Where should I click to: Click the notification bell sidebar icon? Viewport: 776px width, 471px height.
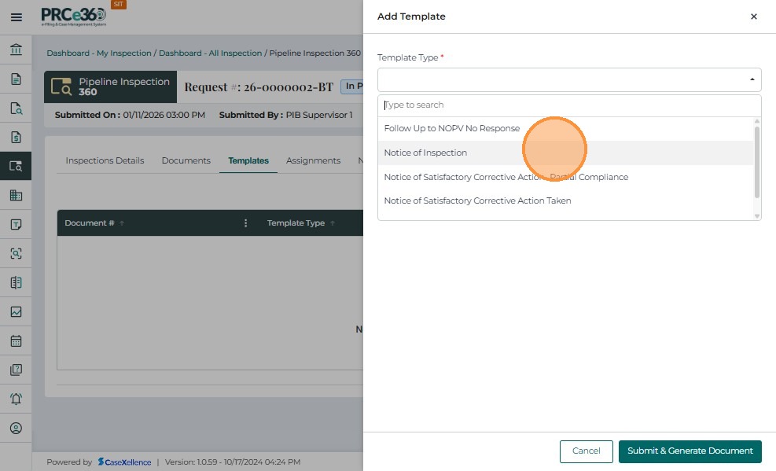tap(16, 399)
